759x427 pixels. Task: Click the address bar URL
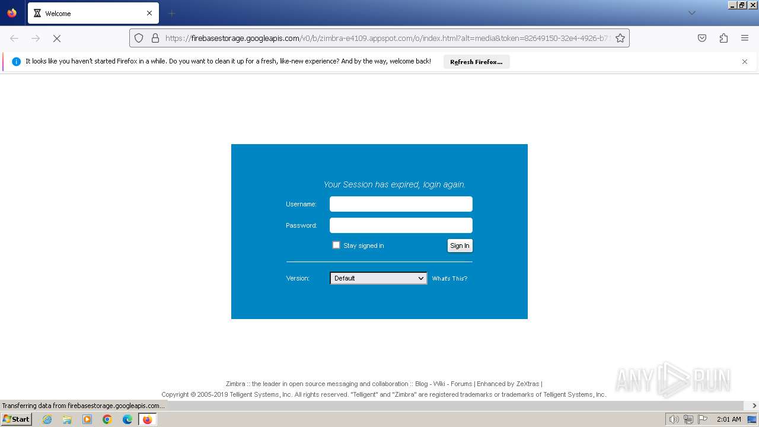(387, 38)
